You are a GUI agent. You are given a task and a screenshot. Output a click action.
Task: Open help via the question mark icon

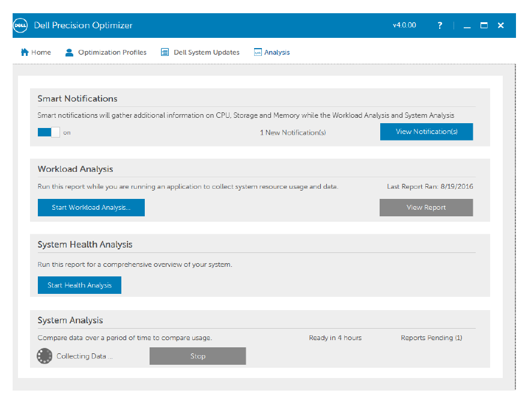point(440,25)
